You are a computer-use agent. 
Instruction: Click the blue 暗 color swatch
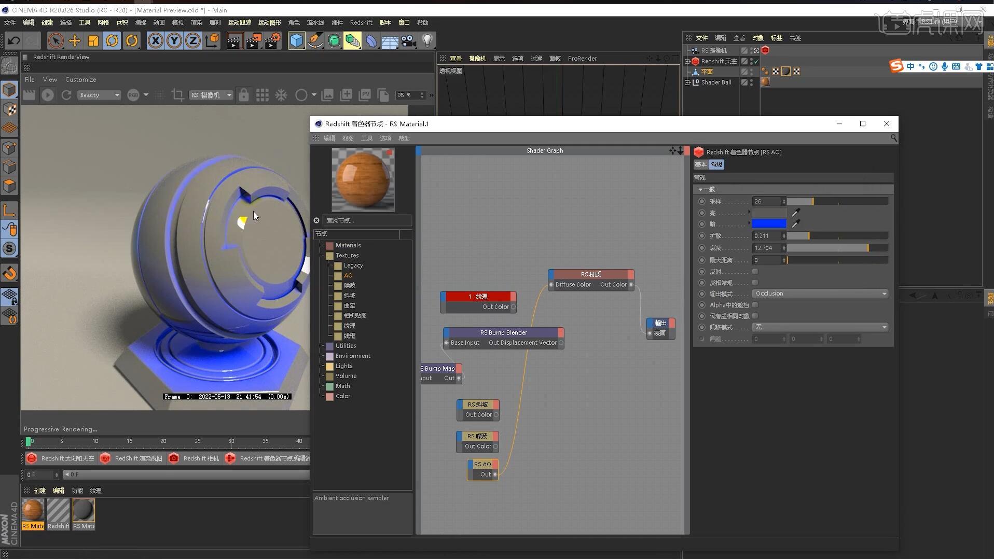tap(769, 223)
